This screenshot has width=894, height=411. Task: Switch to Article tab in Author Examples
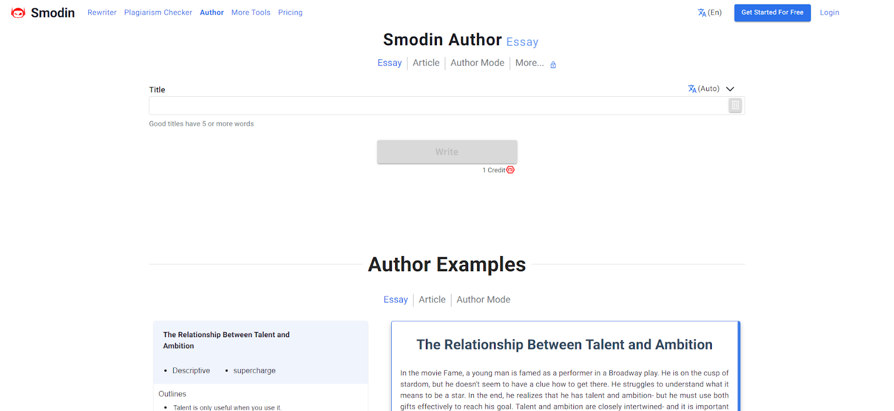[432, 300]
